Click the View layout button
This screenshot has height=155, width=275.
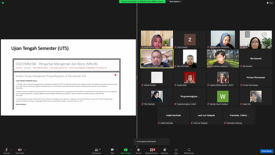(270, 3)
